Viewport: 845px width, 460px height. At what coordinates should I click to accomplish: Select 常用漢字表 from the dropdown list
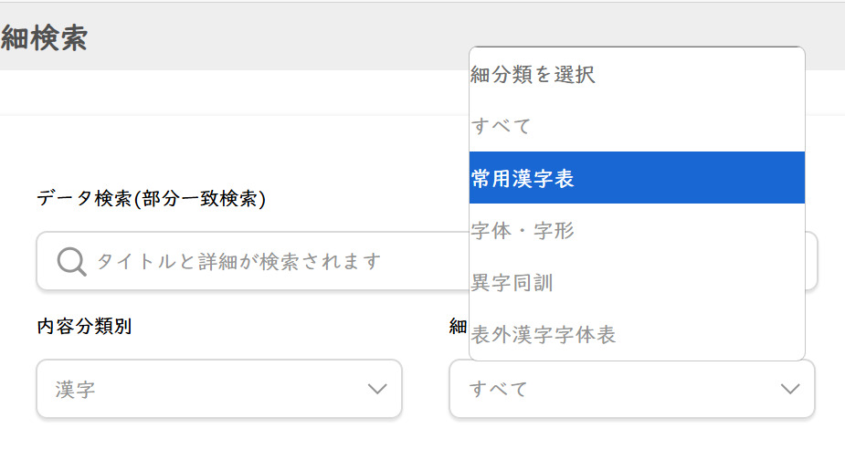pyautogui.click(x=637, y=178)
